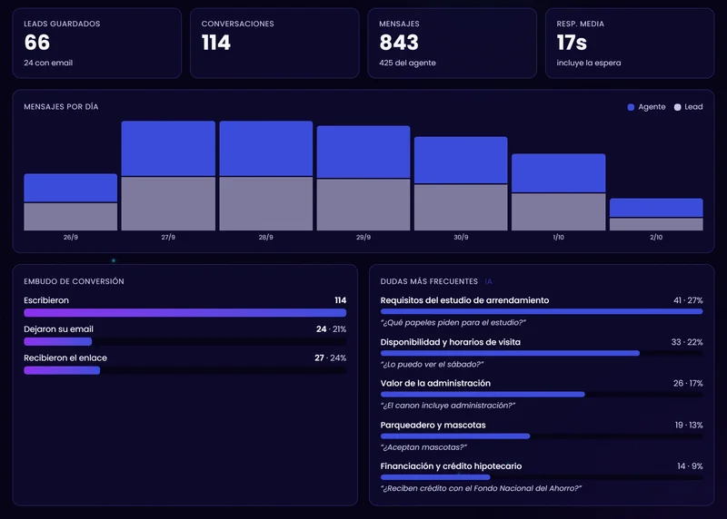Select the Agente bar segment for 28/9
This screenshot has width=727, height=519.
click(x=265, y=148)
